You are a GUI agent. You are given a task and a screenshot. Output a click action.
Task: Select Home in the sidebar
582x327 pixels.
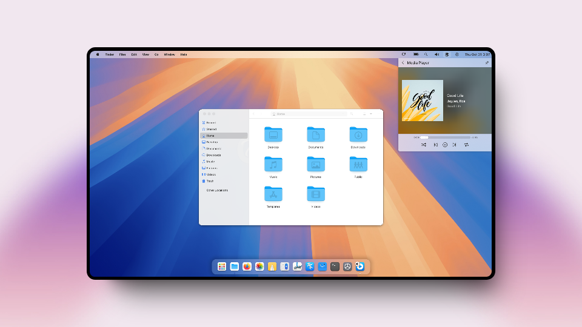coord(224,136)
